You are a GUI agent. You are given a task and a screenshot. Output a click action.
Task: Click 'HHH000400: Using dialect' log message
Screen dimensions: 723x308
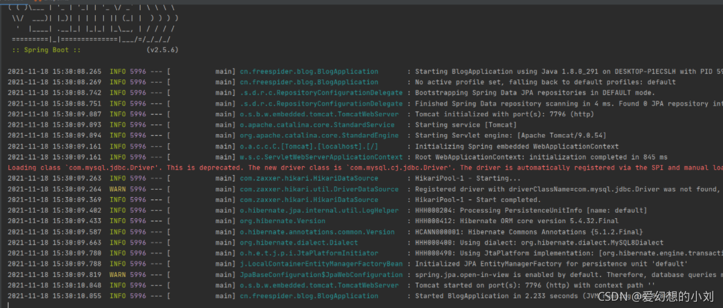(x=539, y=243)
